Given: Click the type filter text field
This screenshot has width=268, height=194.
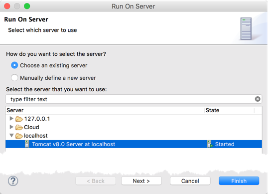Looking at the screenshot, I should coord(134,99).
